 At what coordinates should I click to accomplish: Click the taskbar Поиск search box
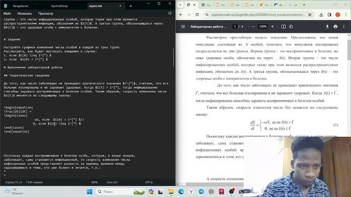point(121,192)
